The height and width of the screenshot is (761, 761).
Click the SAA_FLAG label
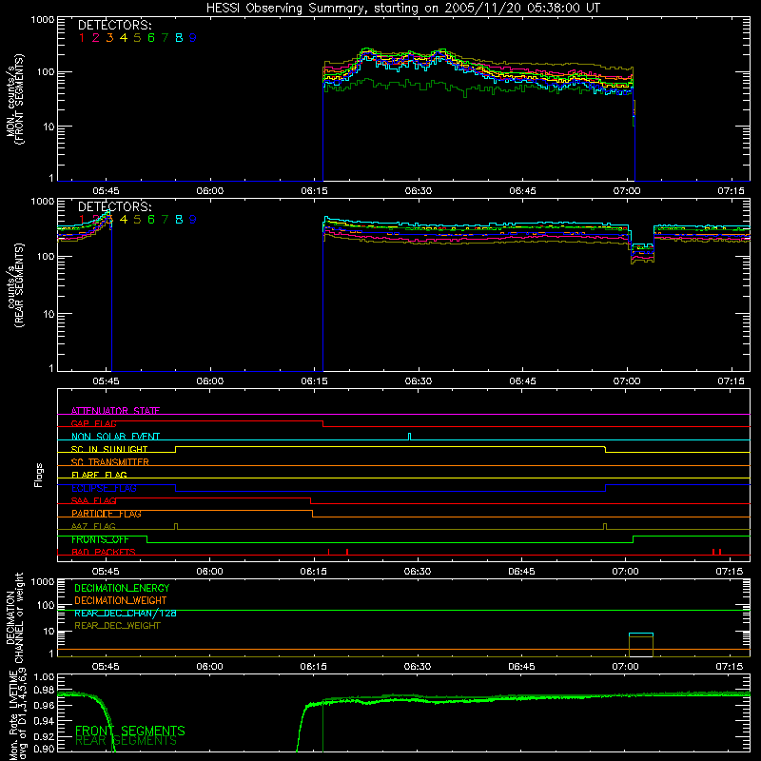(93, 501)
